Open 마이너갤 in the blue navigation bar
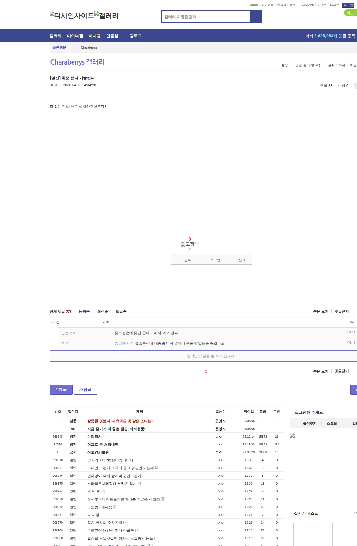Viewport: 357px width, 546px height. point(75,36)
